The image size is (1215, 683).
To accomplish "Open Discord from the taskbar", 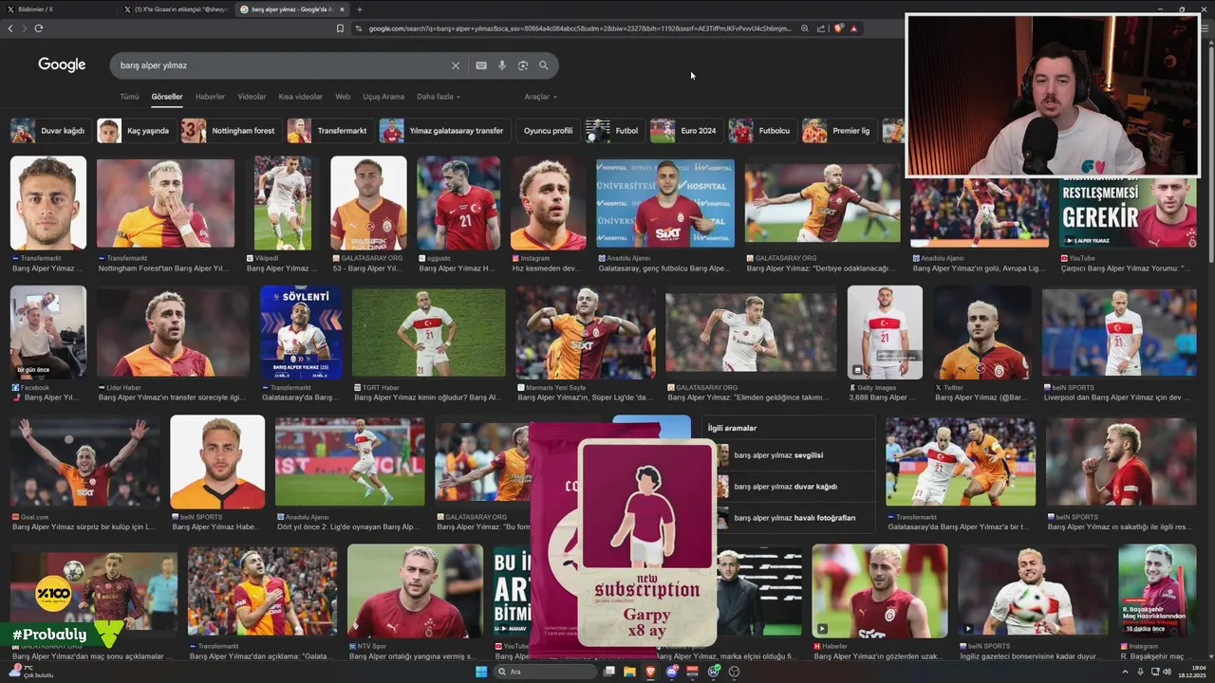I will [x=672, y=672].
